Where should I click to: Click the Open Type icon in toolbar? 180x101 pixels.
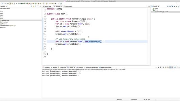click(39, 4)
